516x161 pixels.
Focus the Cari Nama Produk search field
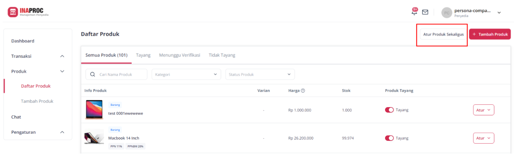pos(116,74)
